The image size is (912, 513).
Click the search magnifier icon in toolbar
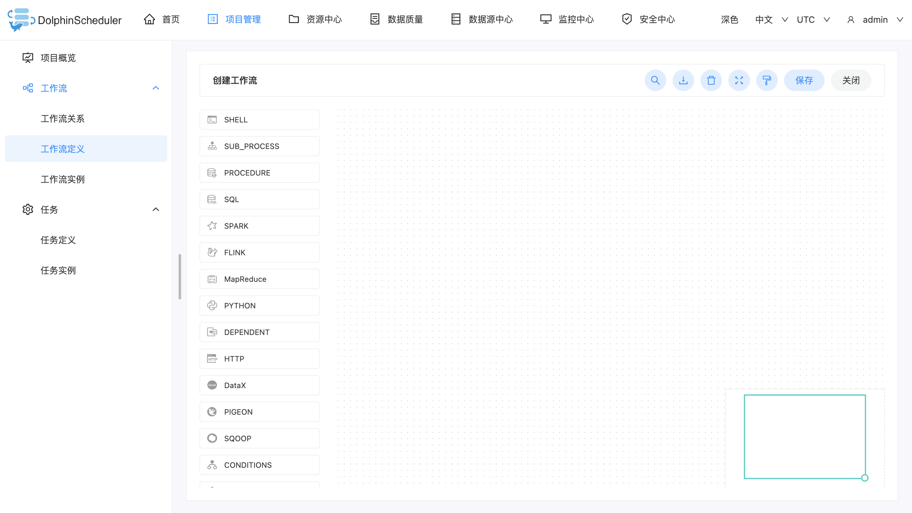(x=655, y=80)
